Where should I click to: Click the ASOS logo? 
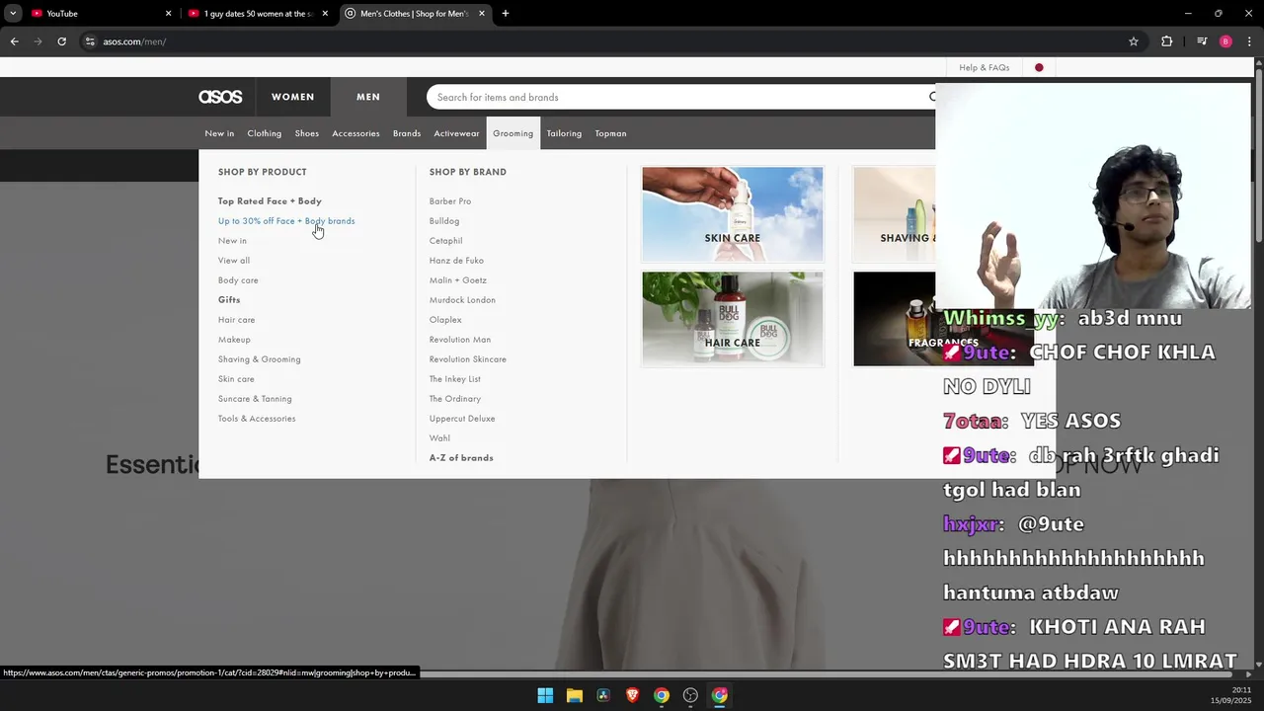[220, 97]
